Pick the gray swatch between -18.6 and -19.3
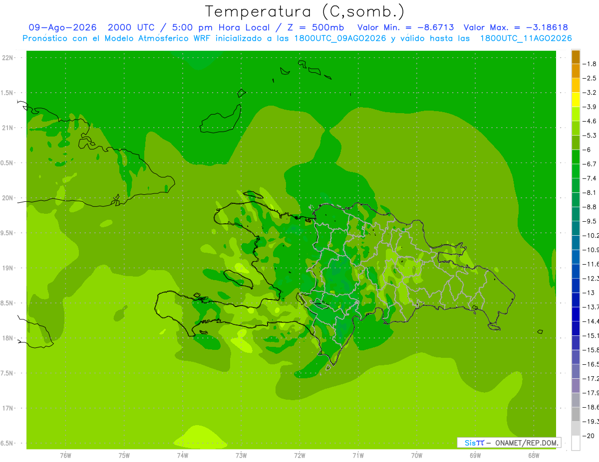This screenshot has height=462, width=599. pyautogui.click(x=576, y=414)
